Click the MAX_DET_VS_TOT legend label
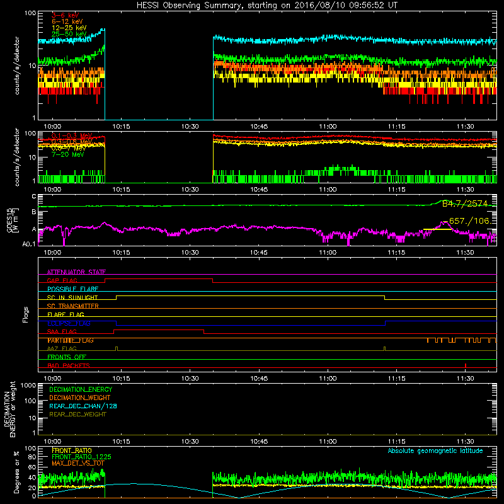The width and height of the screenshot is (504, 504). [x=78, y=463]
